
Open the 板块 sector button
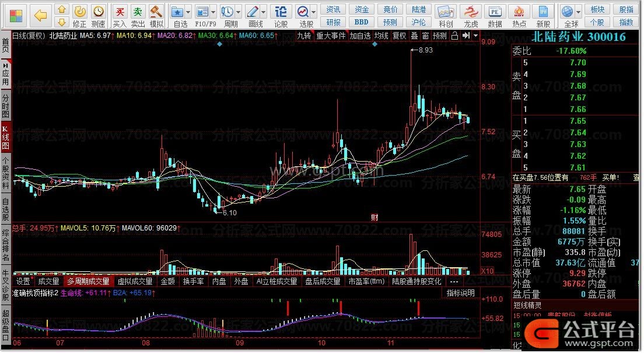point(597,9)
